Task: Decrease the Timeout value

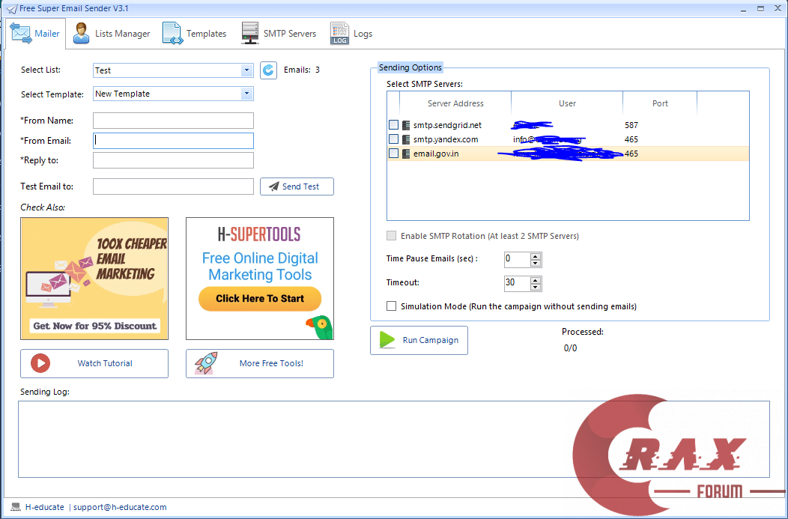Action: click(536, 288)
